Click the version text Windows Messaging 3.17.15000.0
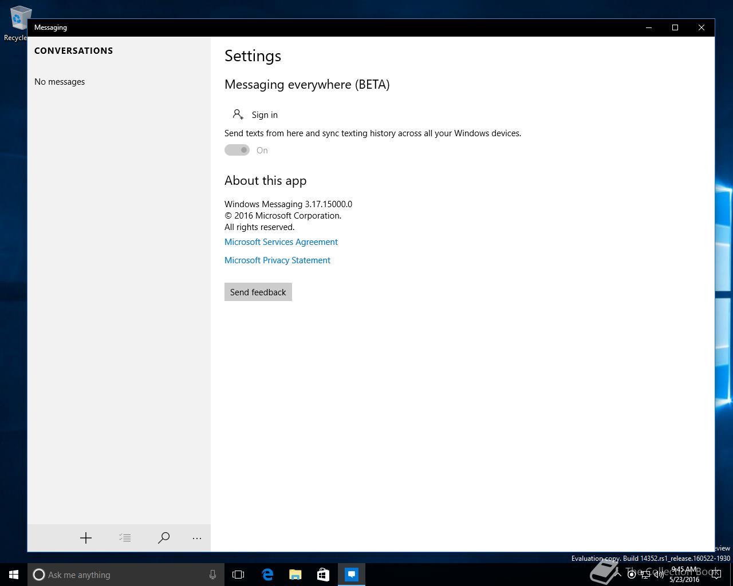 tap(288, 204)
